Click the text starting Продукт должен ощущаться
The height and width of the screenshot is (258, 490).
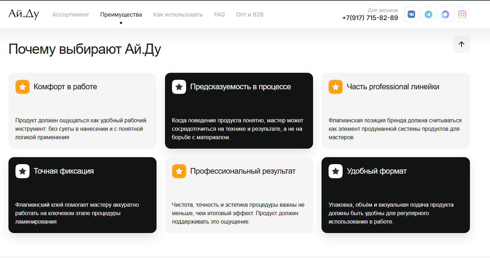click(81, 129)
